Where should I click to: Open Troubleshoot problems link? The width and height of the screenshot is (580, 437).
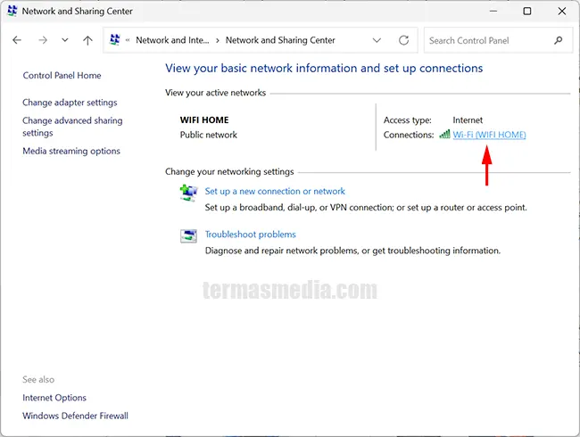point(251,235)
